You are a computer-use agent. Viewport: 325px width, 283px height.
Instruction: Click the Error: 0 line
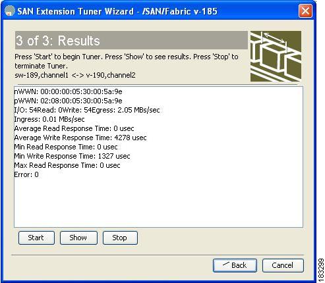click(26, 174)
